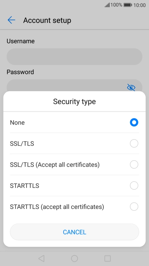Open recent apps square icon
The image size is (149, 266).
click(108, 259)
